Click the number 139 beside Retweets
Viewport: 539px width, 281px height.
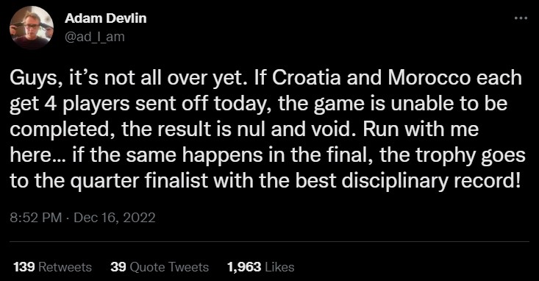(x=24, y=267)
